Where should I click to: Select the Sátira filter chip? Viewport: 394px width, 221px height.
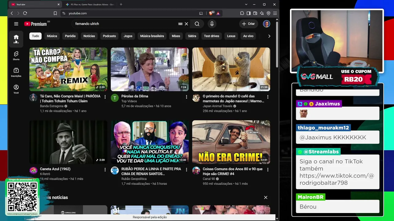(x=192, y=36)
